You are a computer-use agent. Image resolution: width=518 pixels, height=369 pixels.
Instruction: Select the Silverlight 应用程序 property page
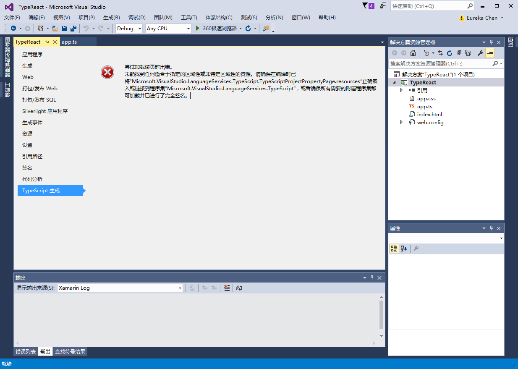(x=45, y=111)
